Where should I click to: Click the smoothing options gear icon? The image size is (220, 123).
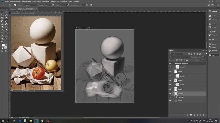click(x=87, y=5)
